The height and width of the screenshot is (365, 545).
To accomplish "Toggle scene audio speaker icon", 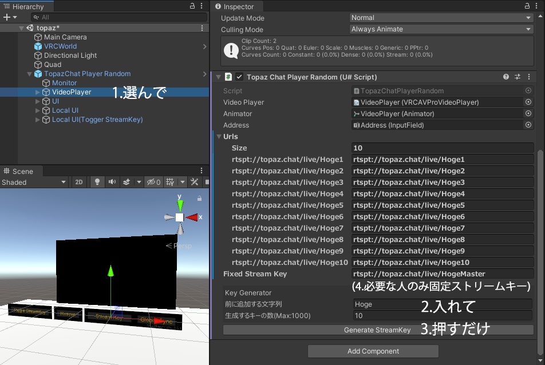I will point(112,182).
